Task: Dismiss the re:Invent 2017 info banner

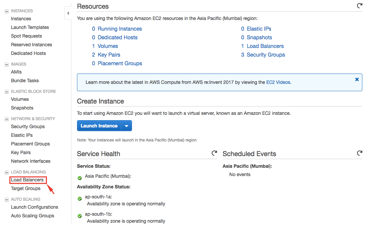Action: 357,80
